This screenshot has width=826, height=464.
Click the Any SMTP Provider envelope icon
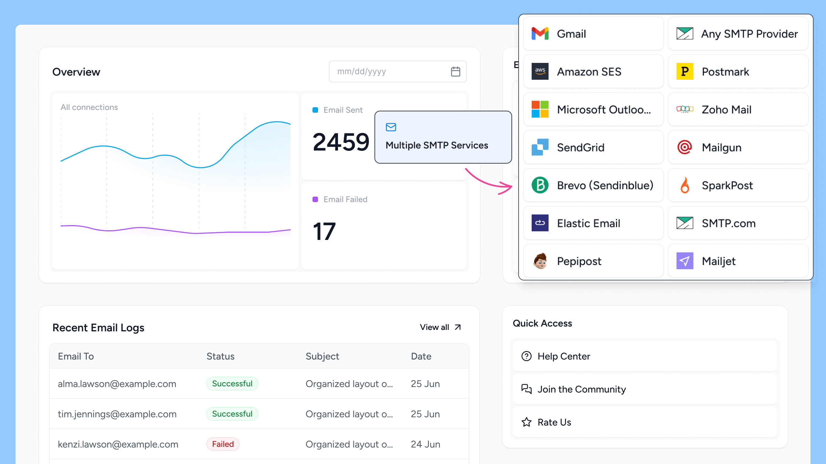click(685, 34)
